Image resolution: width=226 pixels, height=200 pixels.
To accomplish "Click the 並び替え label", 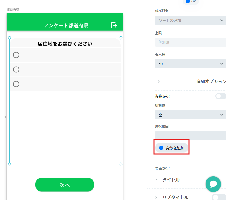I will pyautogui.click(x=161, y=11).
